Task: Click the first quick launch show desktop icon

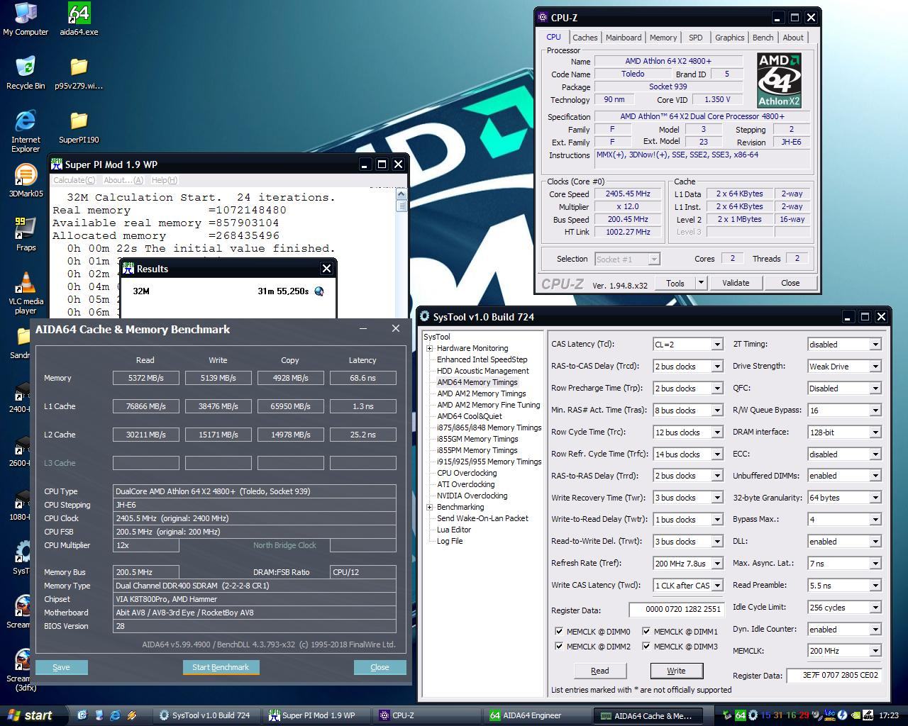Action: 82,715
